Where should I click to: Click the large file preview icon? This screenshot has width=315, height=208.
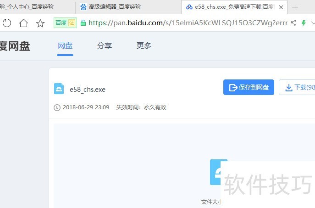(x=216, y=172)
